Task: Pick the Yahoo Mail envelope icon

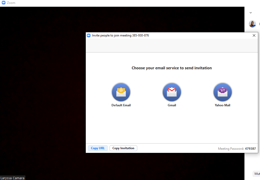Action: click(222, 92)
